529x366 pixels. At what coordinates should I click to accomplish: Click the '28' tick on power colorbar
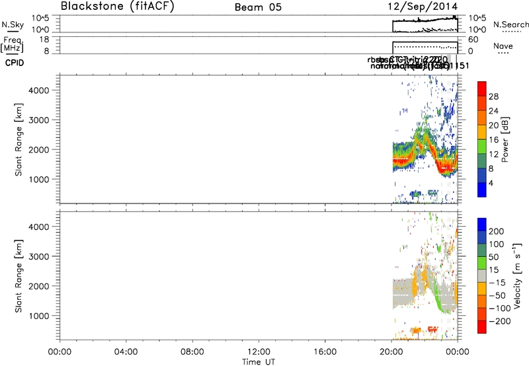coord(493,96)
